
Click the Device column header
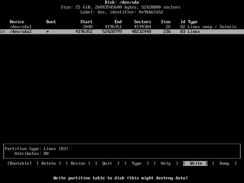pyautogui.click(x=17, y=22)
